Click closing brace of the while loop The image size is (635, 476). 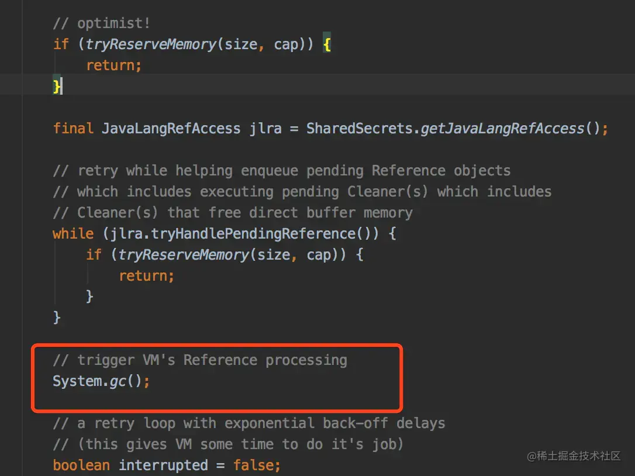click(57, 318)
